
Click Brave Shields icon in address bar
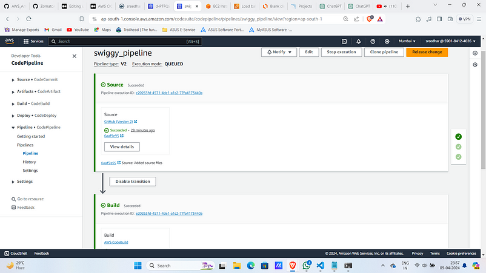click(369, 19)
